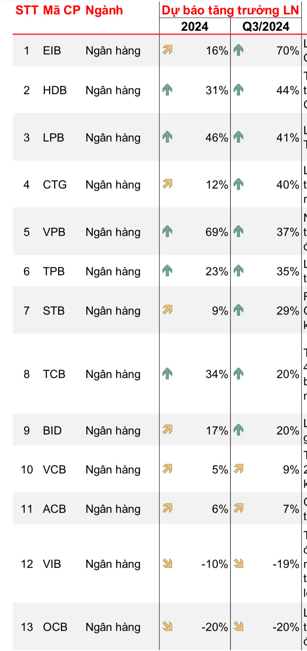Click the 2024 column header
The width and height of the screenshot is (307, 651).
(x=195, y=26)
